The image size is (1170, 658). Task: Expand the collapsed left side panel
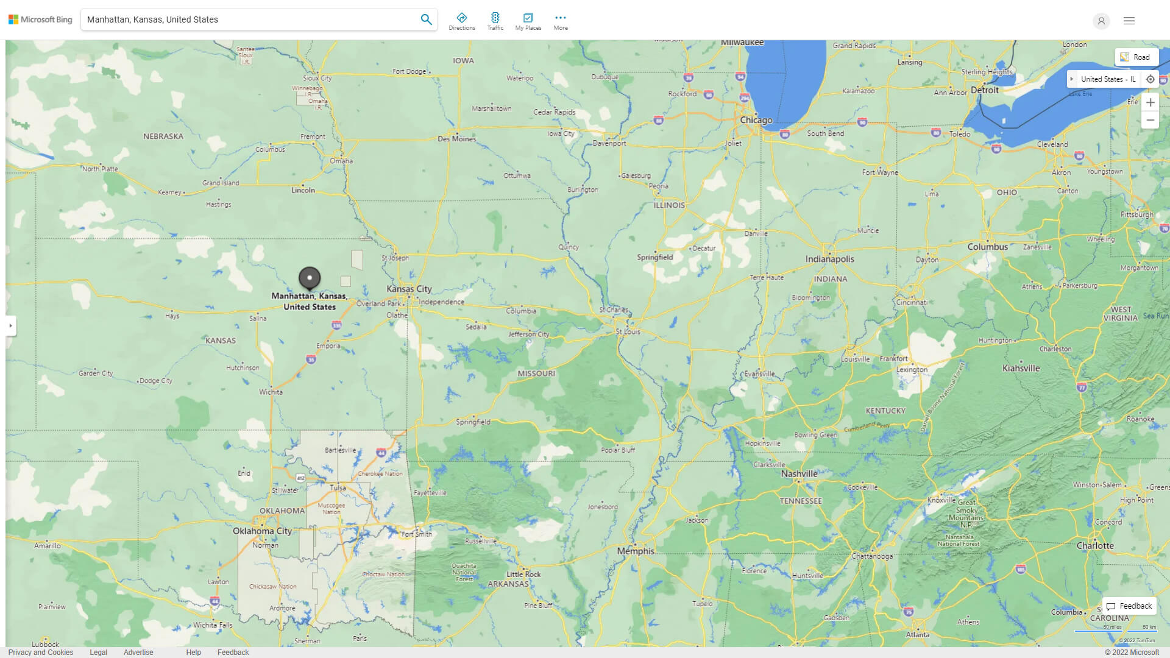(11, 326)
